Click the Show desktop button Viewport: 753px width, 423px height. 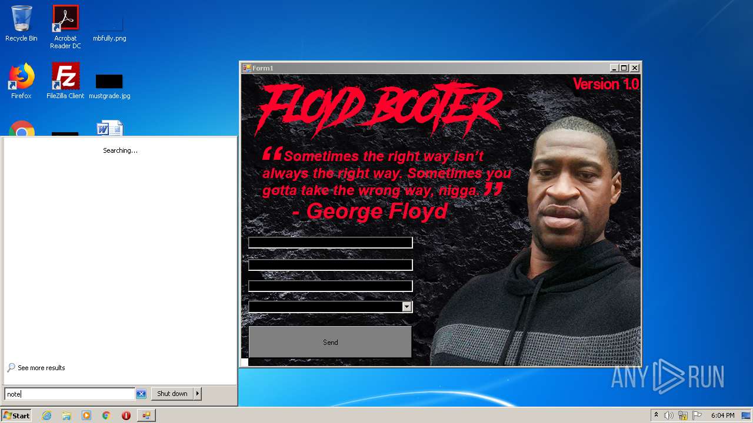pos(746,415)
